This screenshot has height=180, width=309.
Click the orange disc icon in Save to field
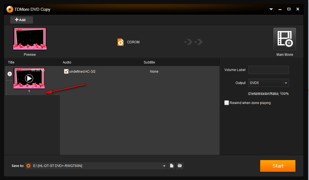[x=29, y=166]
